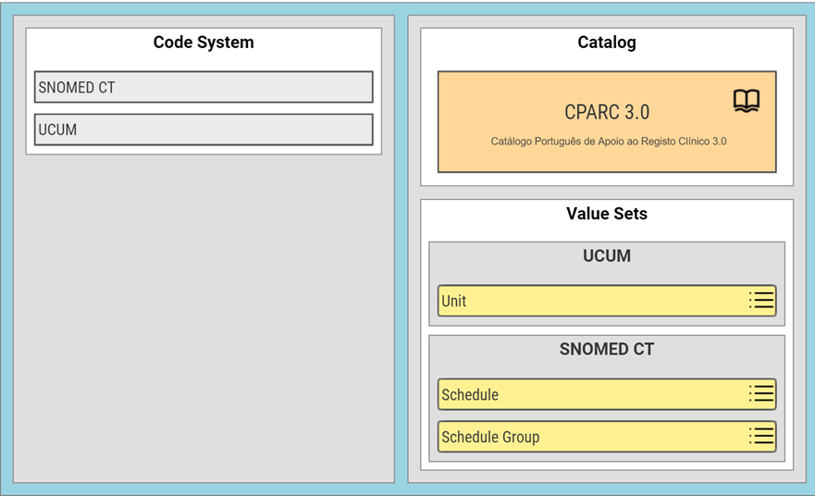Image resolution: width=815 pixels, height=496 pixels.
Task: Click the Value Sets panel heading
Action: tap(607, 214)
